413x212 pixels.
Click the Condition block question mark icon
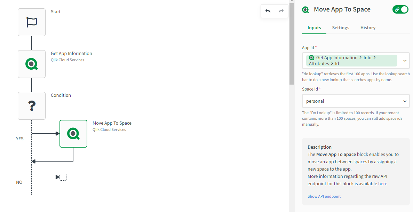pos(32,106)
